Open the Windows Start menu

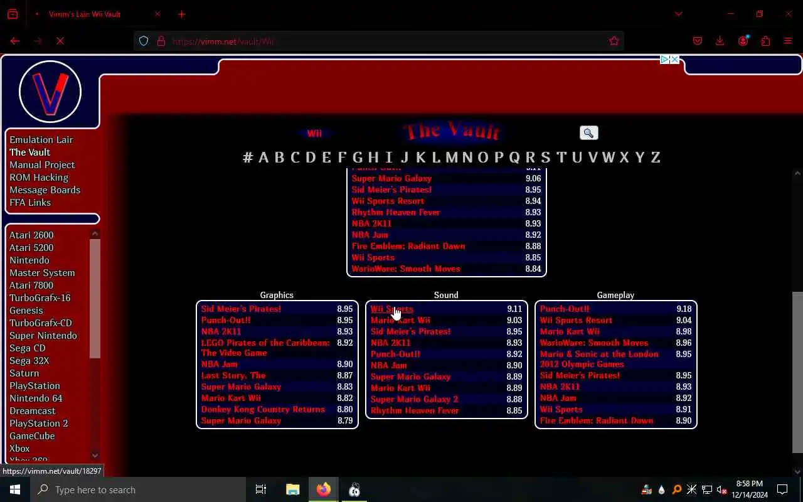pos(15,489)
